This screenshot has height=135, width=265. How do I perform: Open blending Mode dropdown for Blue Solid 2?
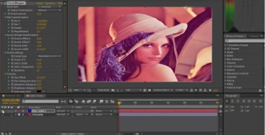(x=63, y=111)
